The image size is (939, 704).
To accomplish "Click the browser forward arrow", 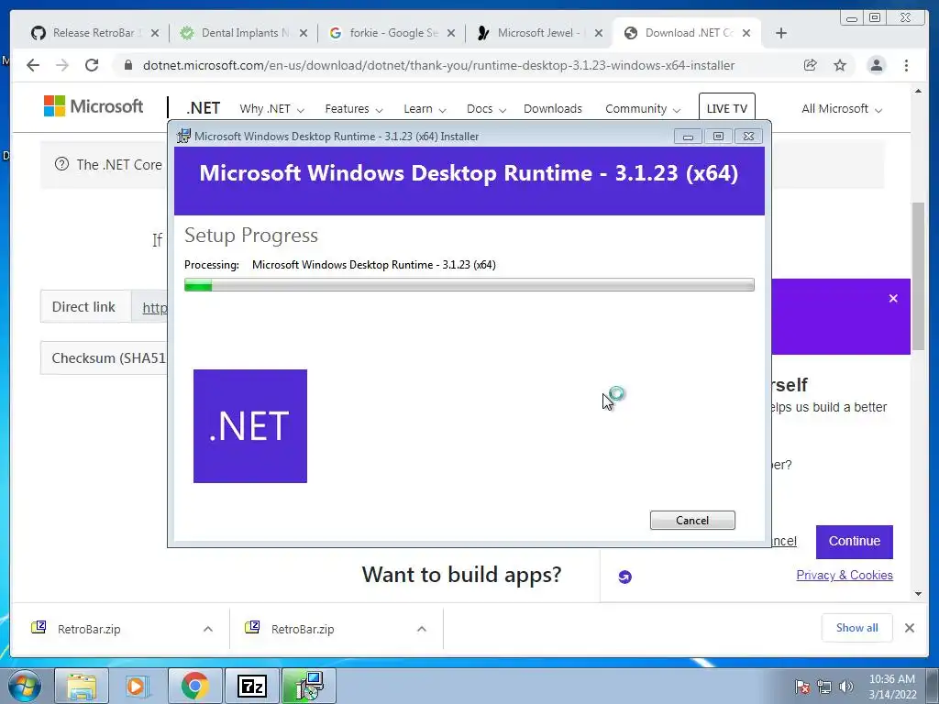I will tap(62, 65).
